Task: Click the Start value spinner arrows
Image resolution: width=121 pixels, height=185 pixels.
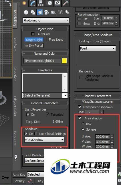Action: coord(116,18)
